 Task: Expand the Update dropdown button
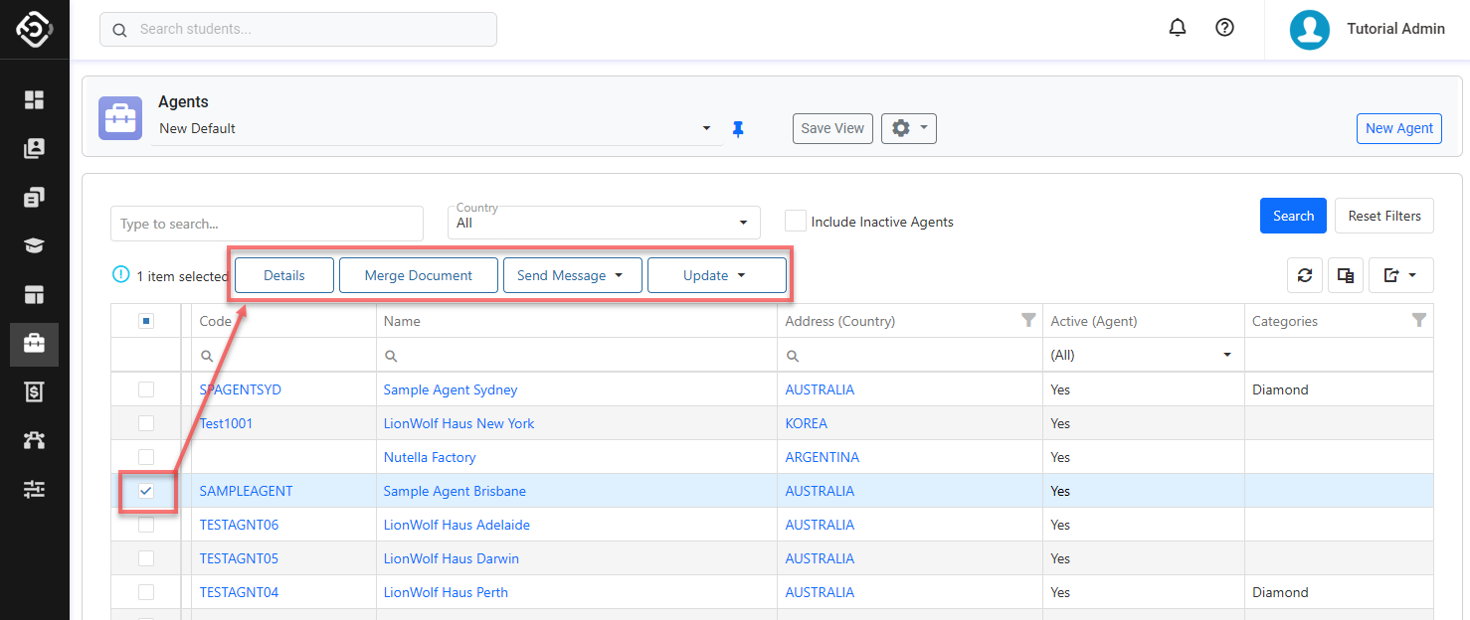coord(716,275)
